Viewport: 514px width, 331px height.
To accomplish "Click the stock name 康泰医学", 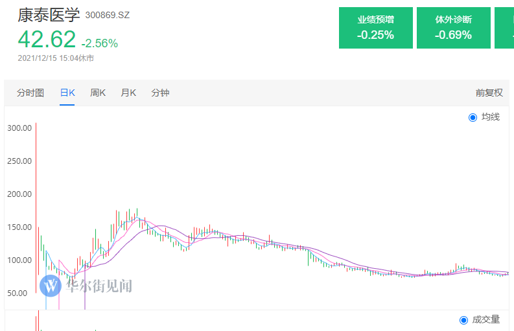I will click(49, 15).
